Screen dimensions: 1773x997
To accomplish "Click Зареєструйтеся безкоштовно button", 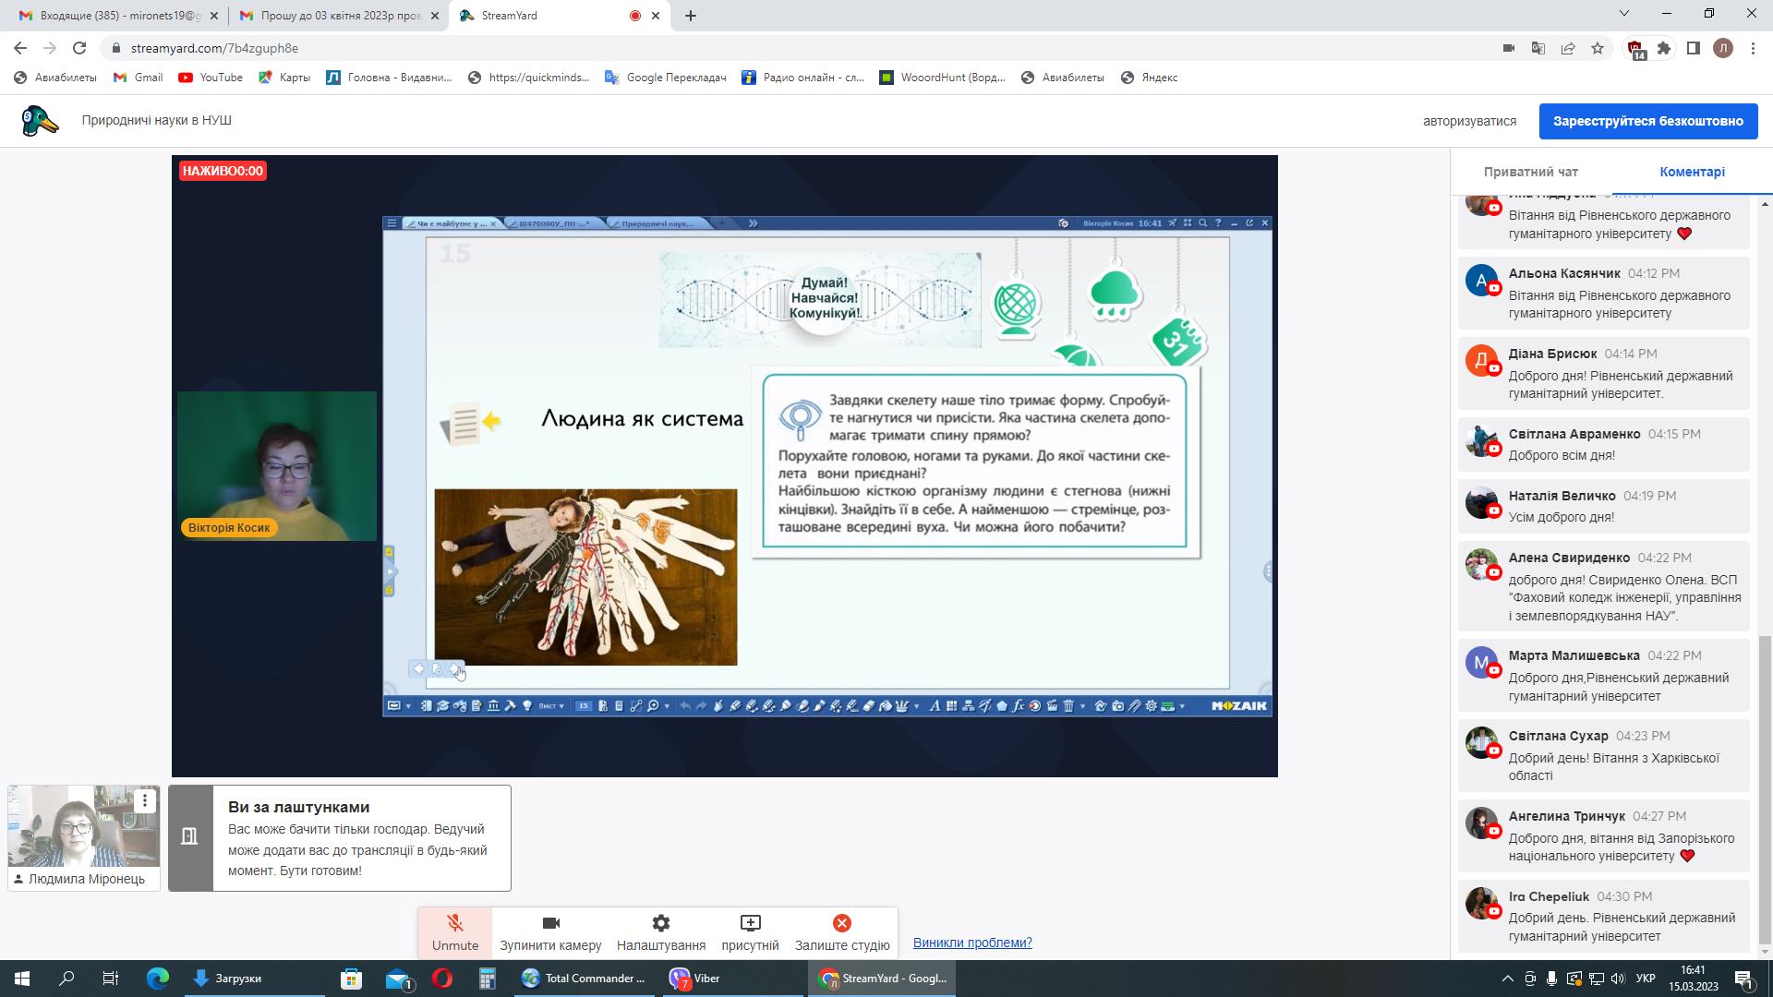I will click(x=1648, y=121).
